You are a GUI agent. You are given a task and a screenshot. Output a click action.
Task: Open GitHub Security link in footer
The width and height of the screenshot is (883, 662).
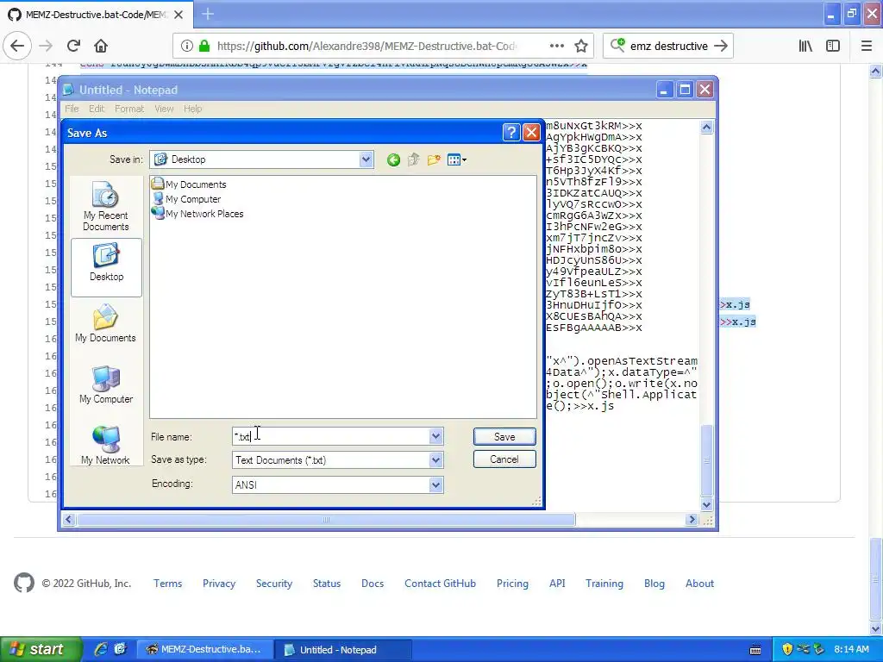[274, 584]
